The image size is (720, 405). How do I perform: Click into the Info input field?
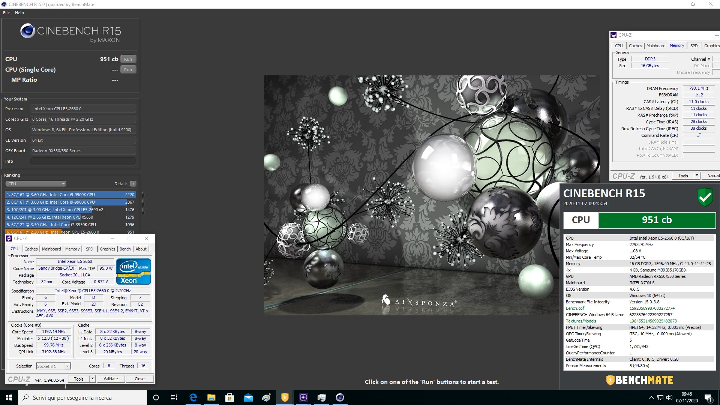click(83, 161)
